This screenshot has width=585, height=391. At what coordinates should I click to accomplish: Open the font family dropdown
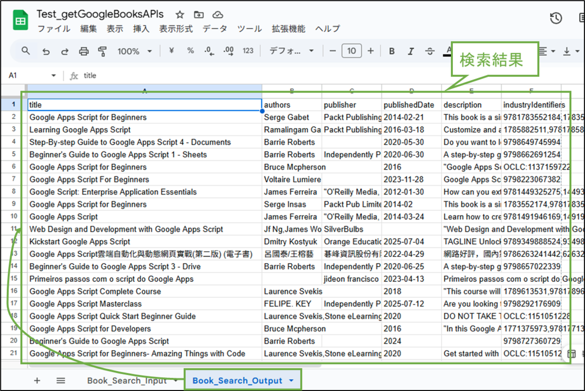click(x=292, y=51)
